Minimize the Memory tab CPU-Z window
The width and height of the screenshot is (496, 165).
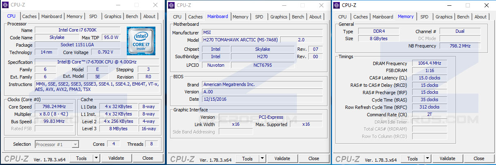point(449,5)
